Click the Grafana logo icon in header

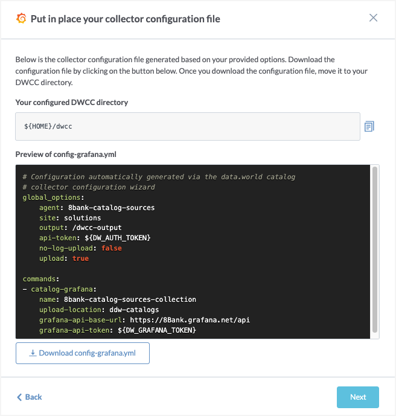tap(21, 19)
